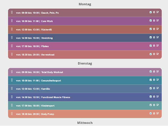Click drag handle of Pilates row
This screenshot has width=168, height=126.
pyautogui.click(x=12, y=46)
